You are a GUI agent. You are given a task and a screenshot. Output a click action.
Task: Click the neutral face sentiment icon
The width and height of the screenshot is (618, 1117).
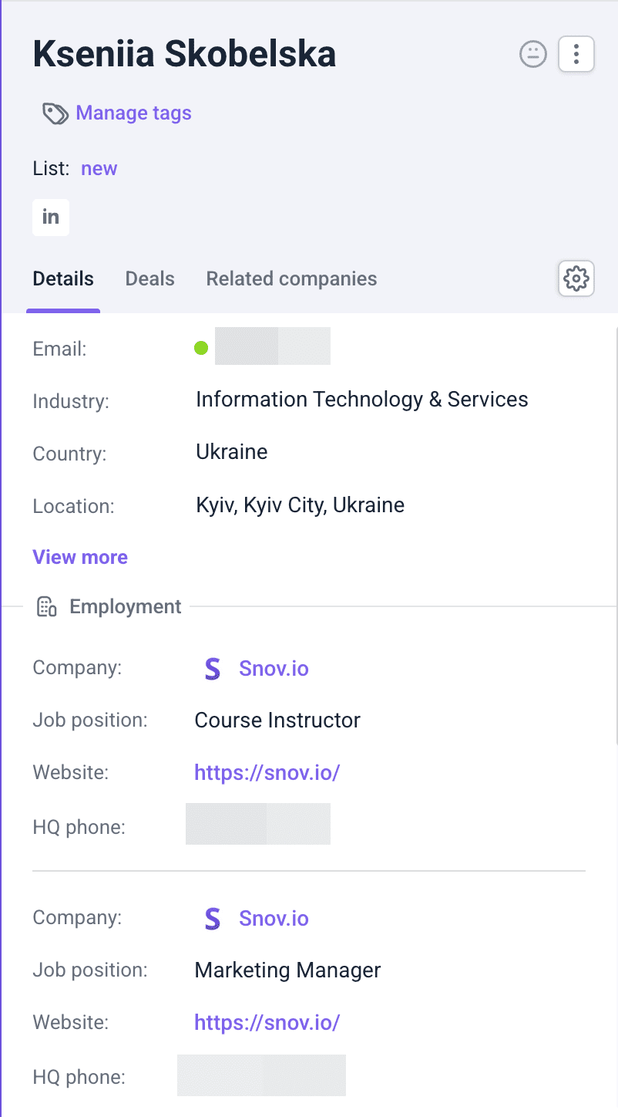(532, 54)
